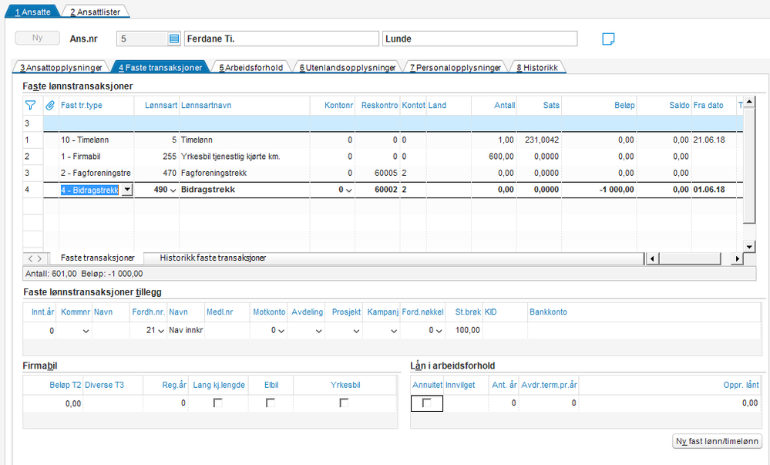This screenshot has height=465, width=770.
Task: Switch to Historikk faste transaksjoner sheet
Action: pos(213,258)
